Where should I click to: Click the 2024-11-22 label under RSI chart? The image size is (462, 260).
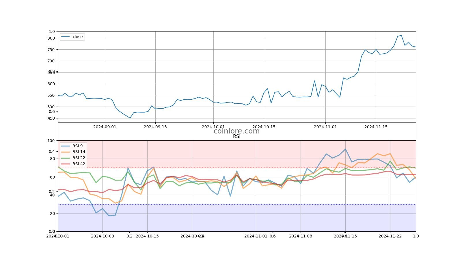tap(390, 236)
